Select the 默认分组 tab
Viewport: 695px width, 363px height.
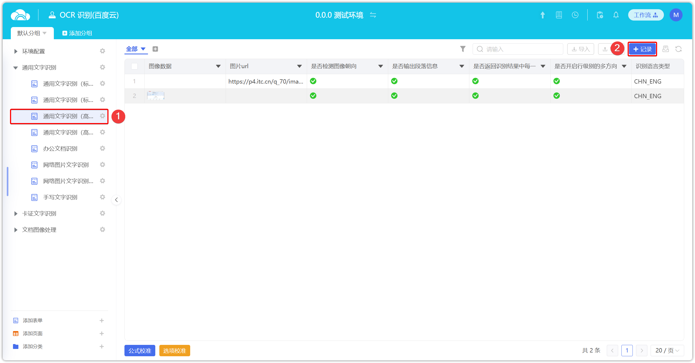coord(32,33)
